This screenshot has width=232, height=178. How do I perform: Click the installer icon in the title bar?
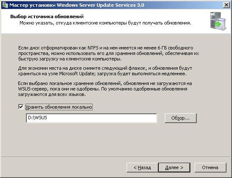pos(5,5)
